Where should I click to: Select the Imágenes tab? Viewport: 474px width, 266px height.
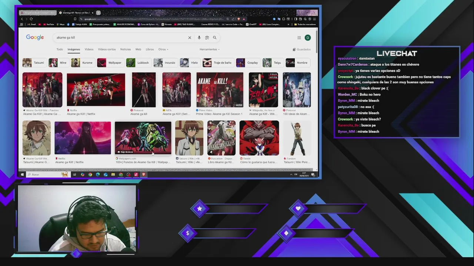(74, 50)
